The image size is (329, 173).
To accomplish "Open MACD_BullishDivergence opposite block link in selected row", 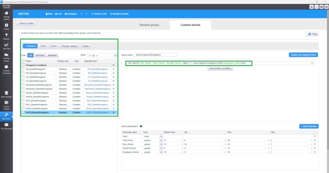I will click(x=97, y=113).
